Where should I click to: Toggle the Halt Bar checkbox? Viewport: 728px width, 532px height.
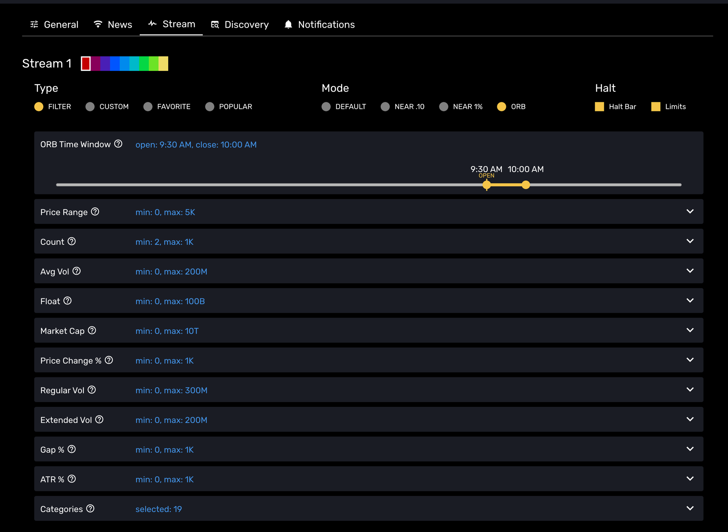(599, 107)
